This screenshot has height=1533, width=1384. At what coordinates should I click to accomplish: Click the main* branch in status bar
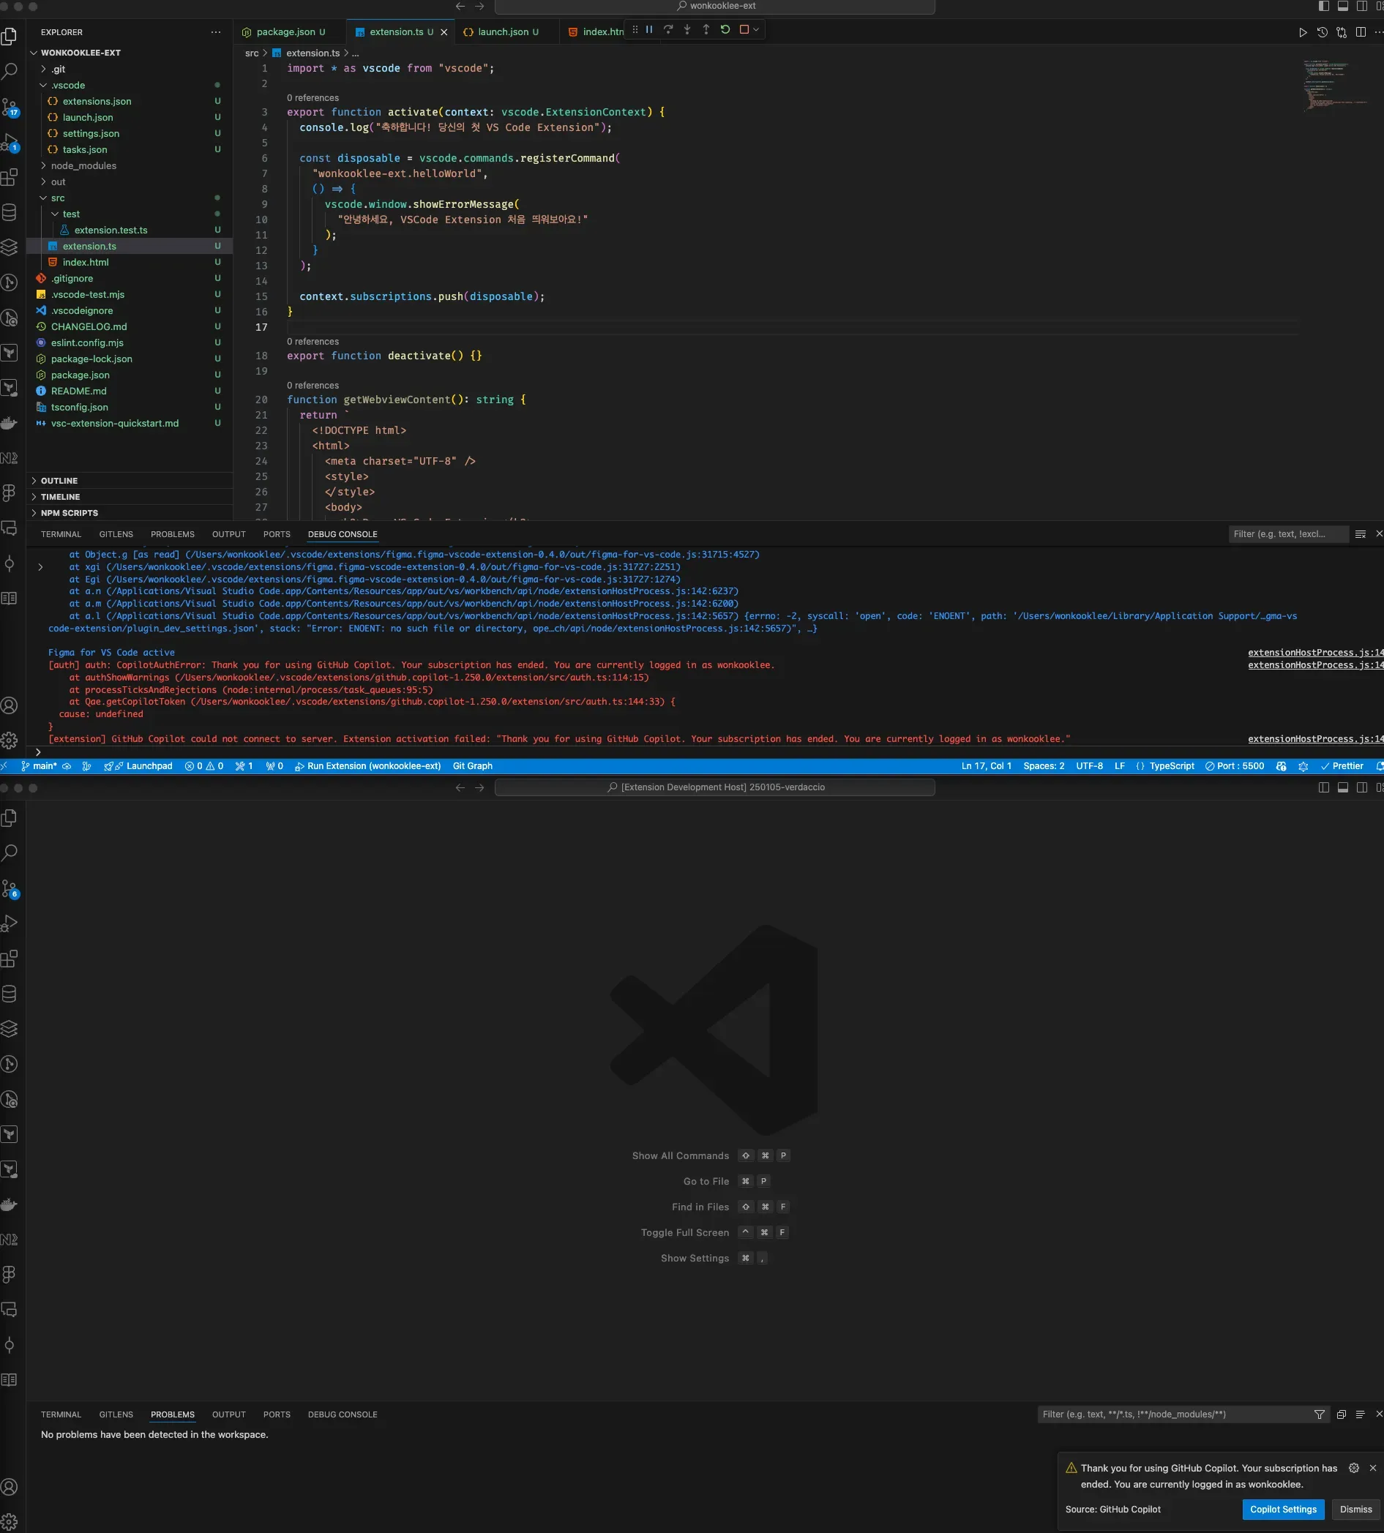pyautogui.click(x=39, y=765)
